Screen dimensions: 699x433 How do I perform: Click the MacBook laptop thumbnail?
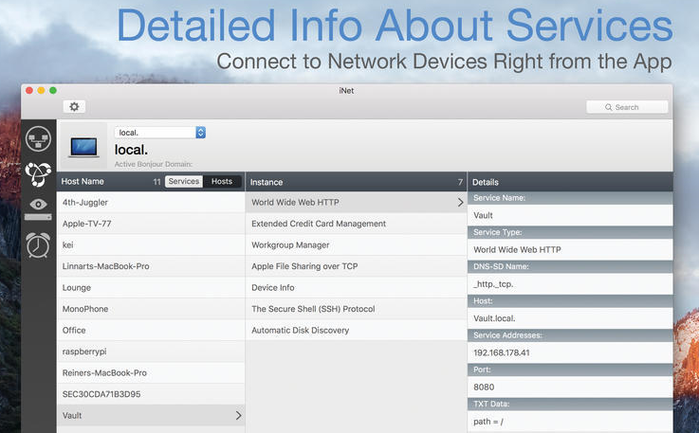pos(84,146)
